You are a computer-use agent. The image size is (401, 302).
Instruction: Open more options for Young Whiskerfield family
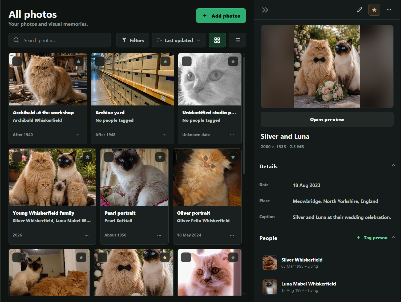pos(87,235)
